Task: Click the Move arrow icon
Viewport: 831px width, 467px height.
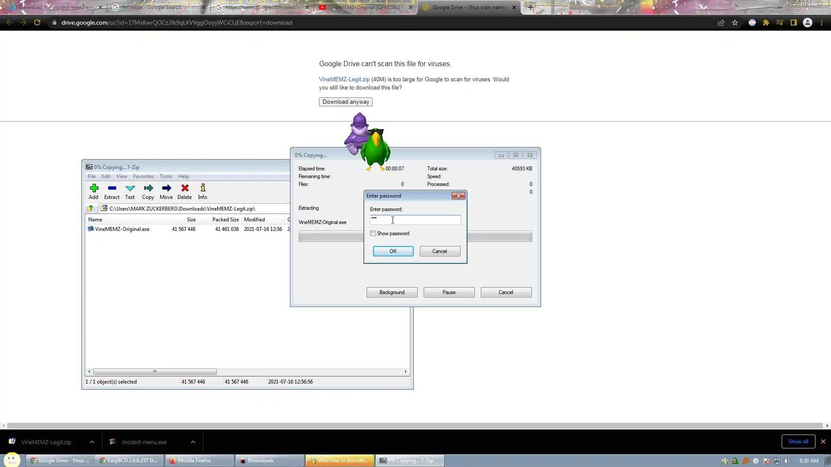Action: click(166, 188)
